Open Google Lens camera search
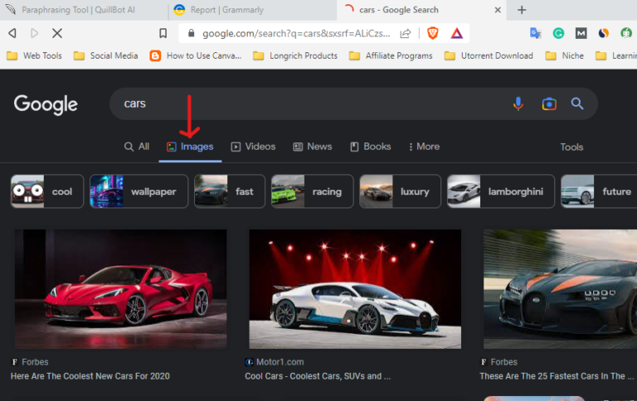 point(548,104)
